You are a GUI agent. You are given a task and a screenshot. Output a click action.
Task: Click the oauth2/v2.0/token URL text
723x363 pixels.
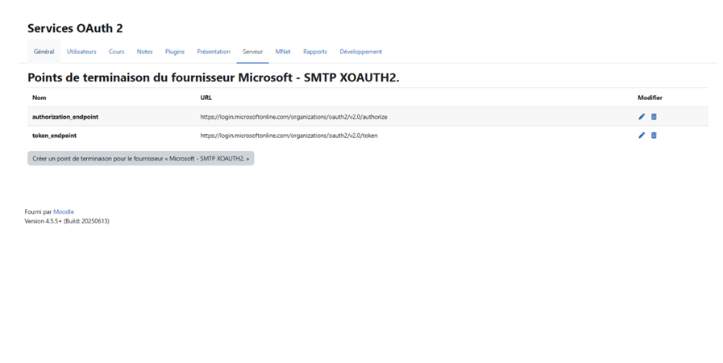289,136
